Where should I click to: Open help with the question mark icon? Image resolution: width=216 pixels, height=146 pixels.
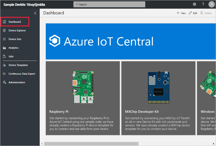pyautogui.click(x=203, y=4)
